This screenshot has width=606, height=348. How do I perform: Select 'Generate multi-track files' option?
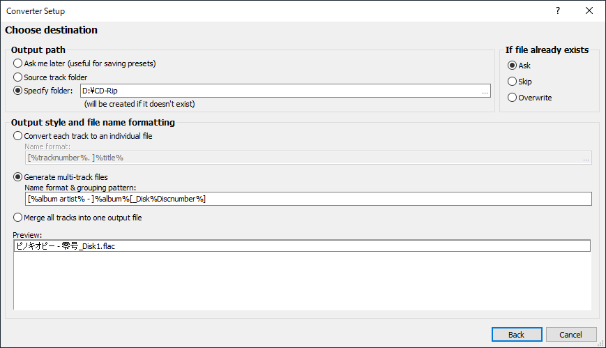(17, 177)
